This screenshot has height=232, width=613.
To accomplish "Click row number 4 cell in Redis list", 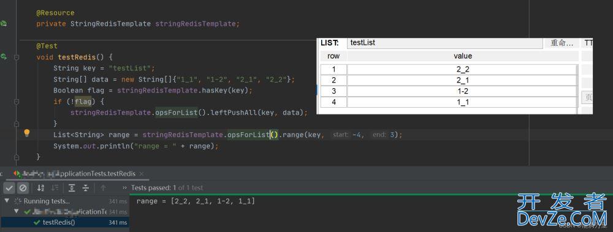I will click(333, 102).
